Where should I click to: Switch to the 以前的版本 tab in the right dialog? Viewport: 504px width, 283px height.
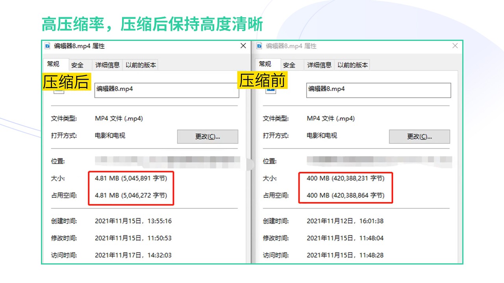352,64
